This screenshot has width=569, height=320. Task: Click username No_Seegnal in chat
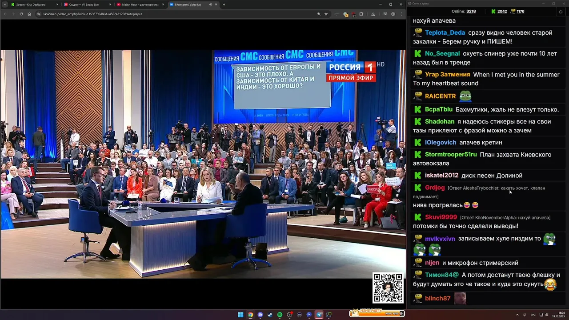point(442,54)
